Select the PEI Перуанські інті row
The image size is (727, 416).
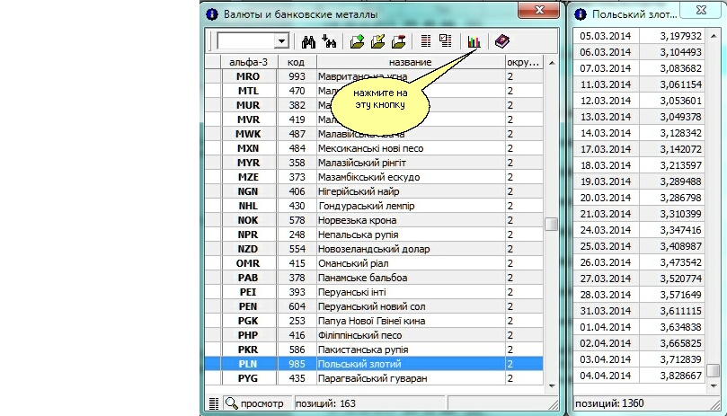(x=374, y=292)
